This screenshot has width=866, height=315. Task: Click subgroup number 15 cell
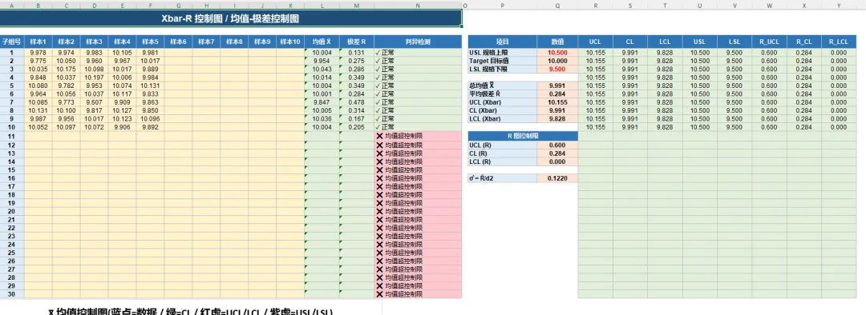pos(11,169)
